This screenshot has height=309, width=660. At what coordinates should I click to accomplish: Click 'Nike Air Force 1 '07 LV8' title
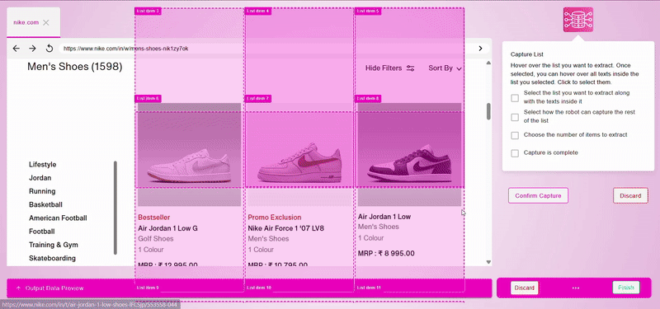coord(285,228)
